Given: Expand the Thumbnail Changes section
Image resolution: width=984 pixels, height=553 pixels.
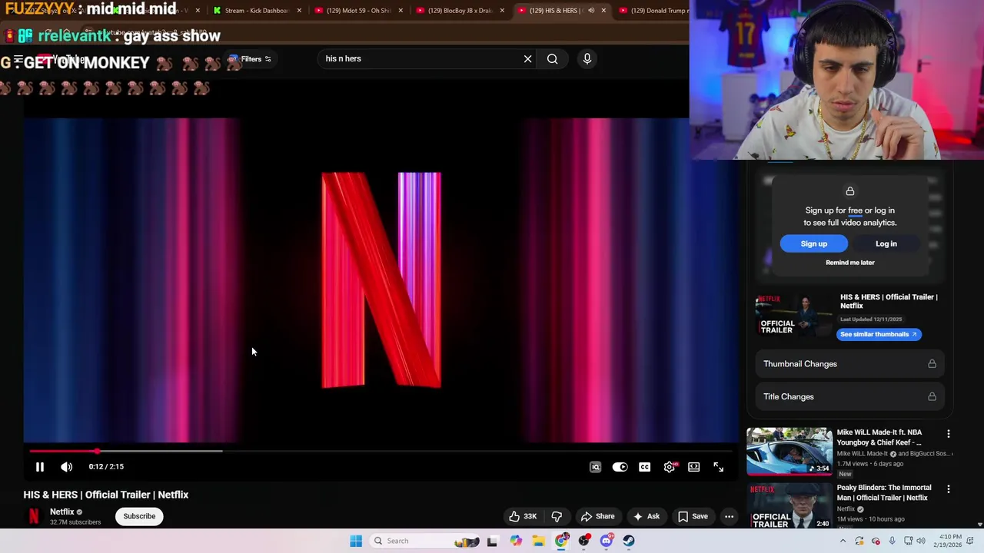Looking at the screenshot, I should click(849, 364).
